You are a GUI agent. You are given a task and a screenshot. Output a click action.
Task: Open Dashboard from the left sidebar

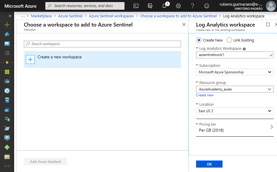tap(7, 44)
